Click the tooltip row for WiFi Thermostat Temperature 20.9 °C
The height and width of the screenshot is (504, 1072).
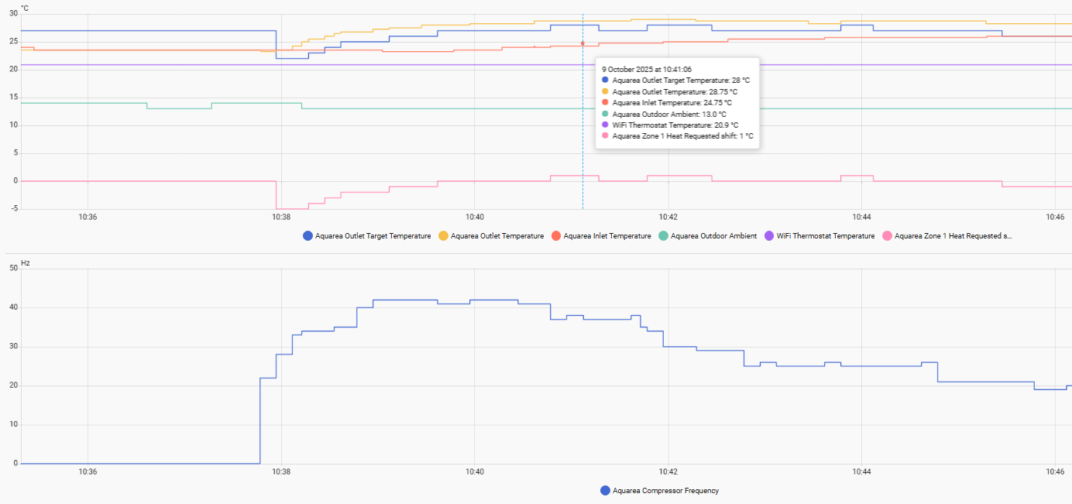(x=675, y=125)
